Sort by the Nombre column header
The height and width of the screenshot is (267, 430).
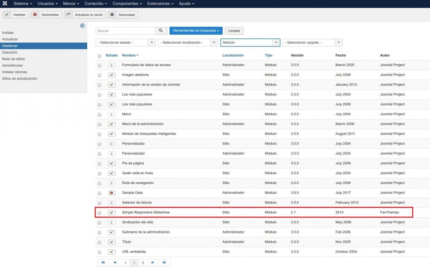tap(130, 55)
